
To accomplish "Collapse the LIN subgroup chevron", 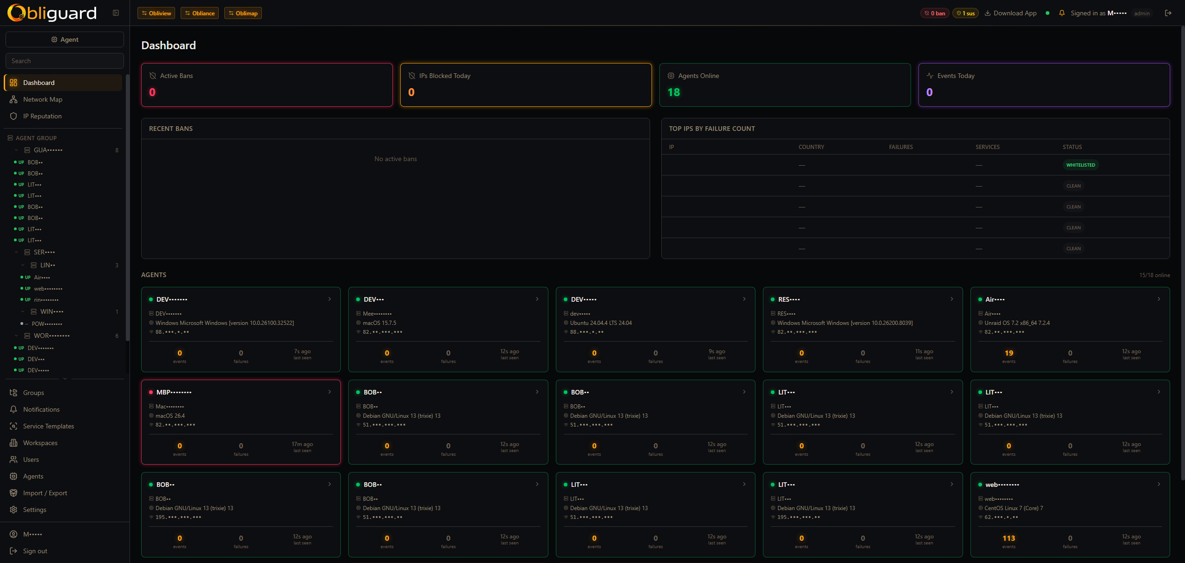I will (23, 265).
